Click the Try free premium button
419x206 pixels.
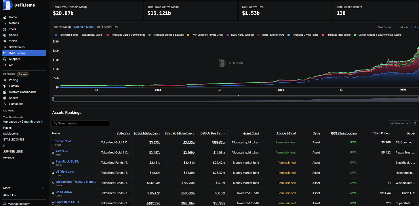point(22,74)
